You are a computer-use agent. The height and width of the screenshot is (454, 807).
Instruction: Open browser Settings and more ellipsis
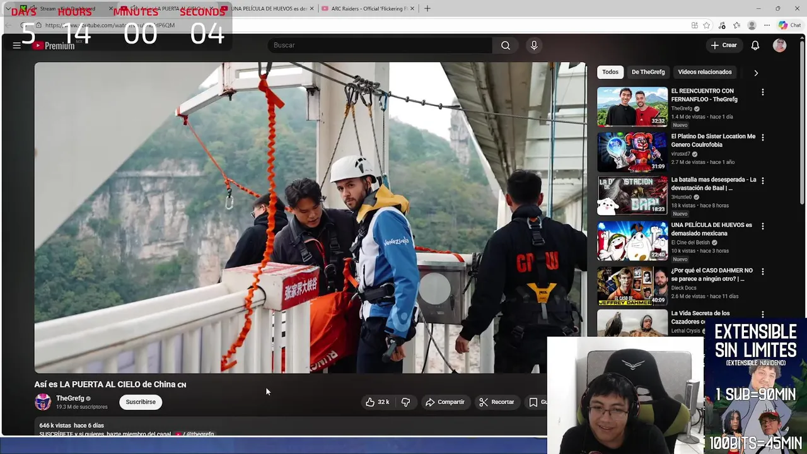(767, 25)
